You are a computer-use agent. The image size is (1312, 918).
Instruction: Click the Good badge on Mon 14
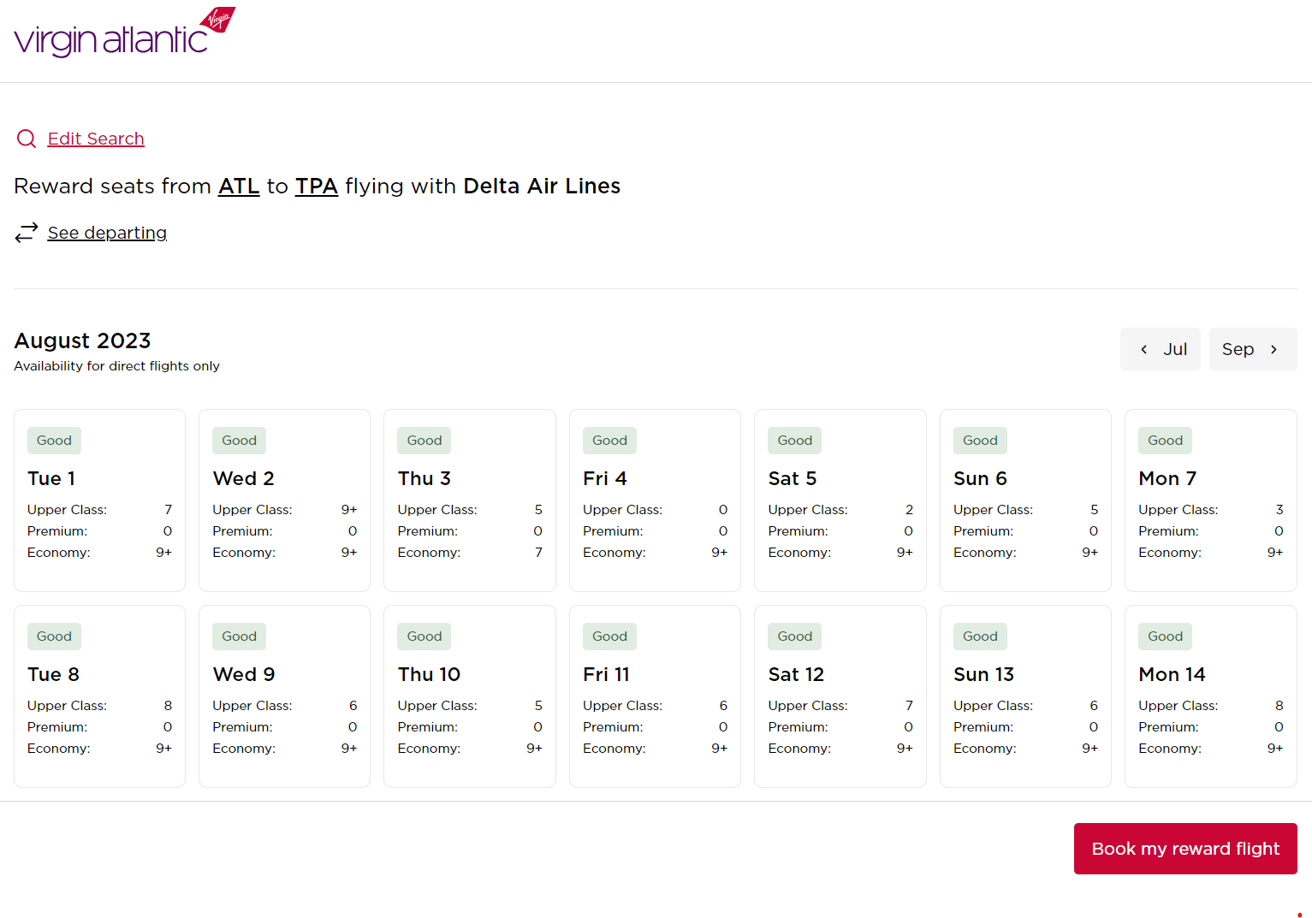pyautogui.click(x=1165, y=636)
